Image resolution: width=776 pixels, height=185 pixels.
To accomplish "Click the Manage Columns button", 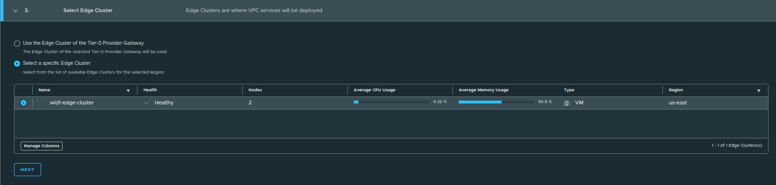I will [x=42, y=146].
